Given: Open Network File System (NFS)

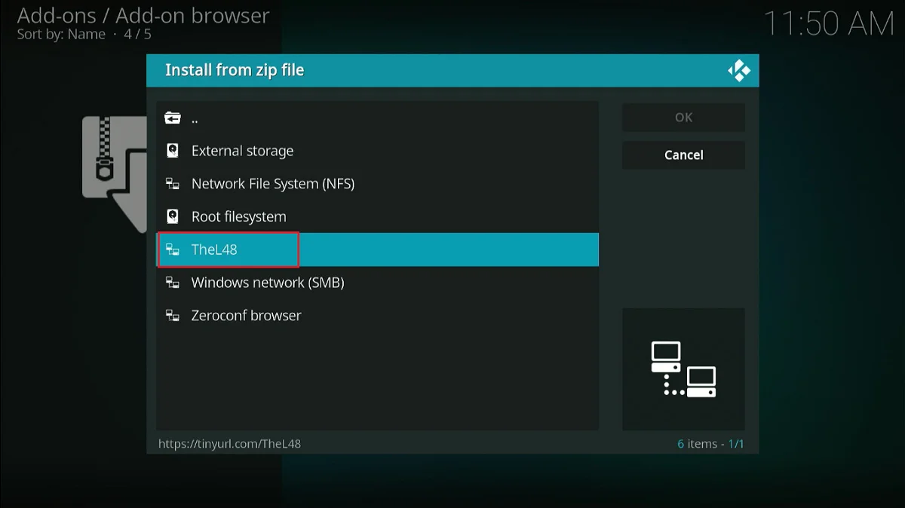Looking at the screenshot, I should tap(377, 184).
